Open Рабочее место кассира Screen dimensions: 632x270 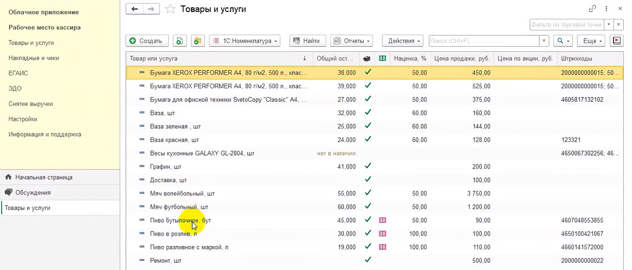click(x=45, y=27)
